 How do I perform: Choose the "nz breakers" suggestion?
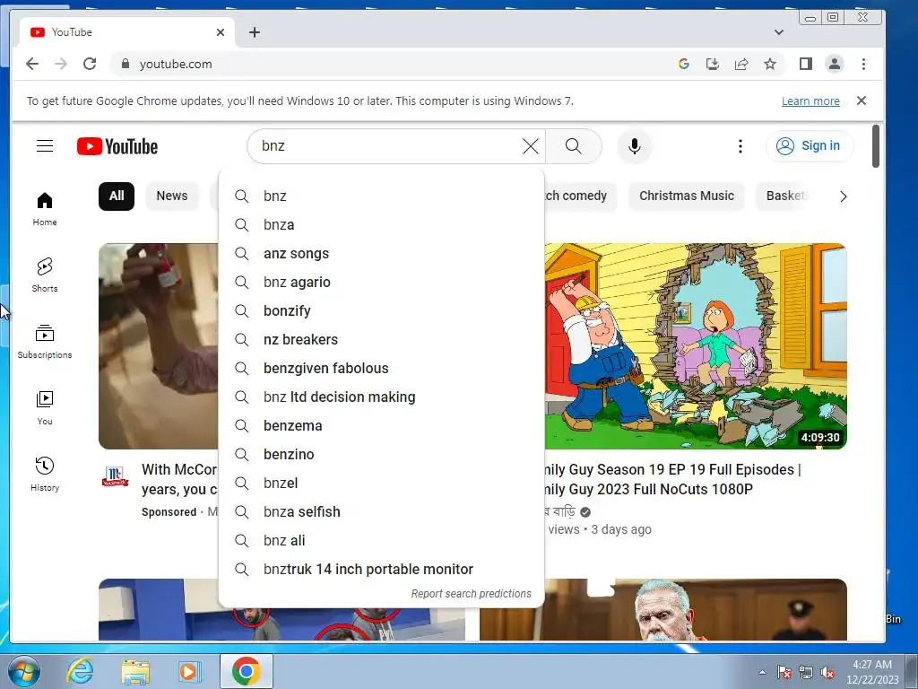(381, 339)
